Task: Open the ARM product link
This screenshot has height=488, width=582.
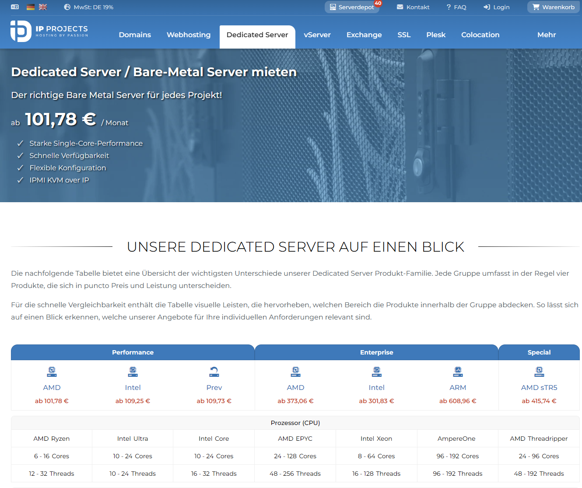Action: pyautogui.click(x=458, y=387)
